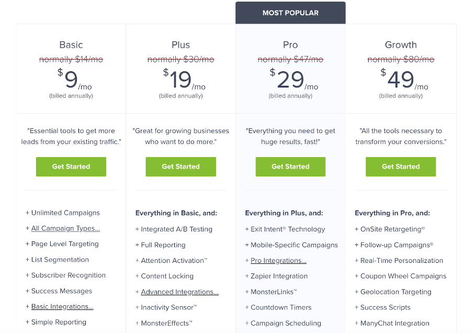Expand the Basic Integrations list
475x333 pixels.
[x=61, y=307]
